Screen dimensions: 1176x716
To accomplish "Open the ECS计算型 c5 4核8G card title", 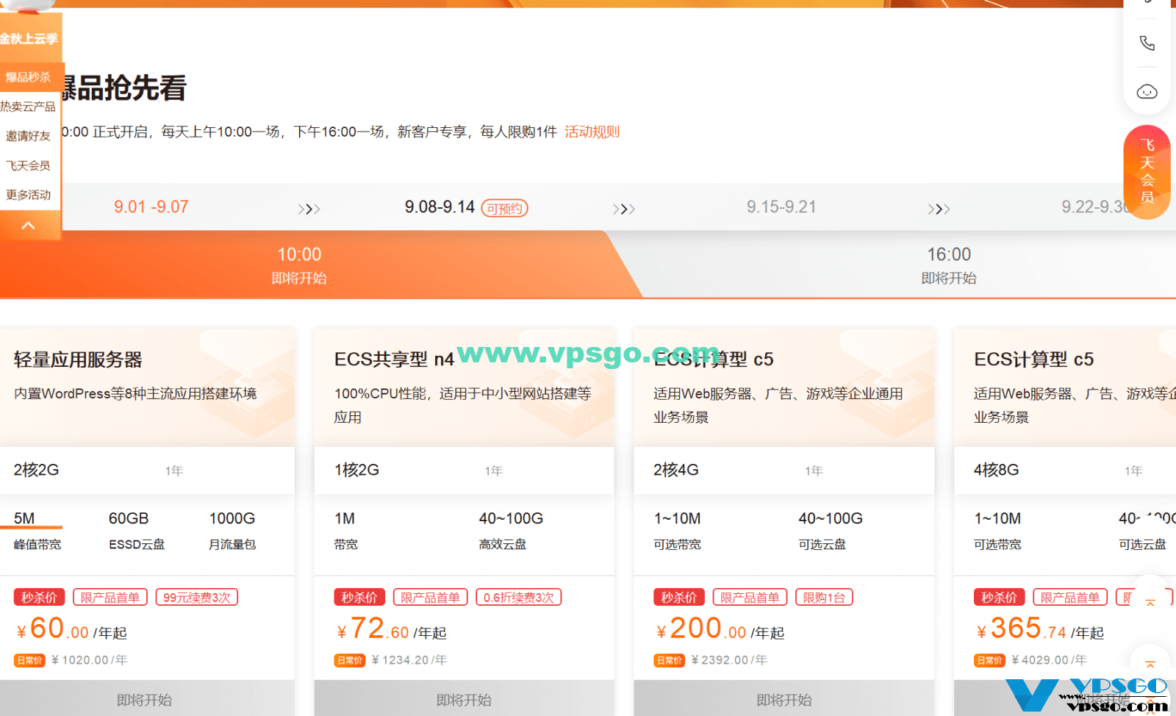I will (x=1033, y=359).
